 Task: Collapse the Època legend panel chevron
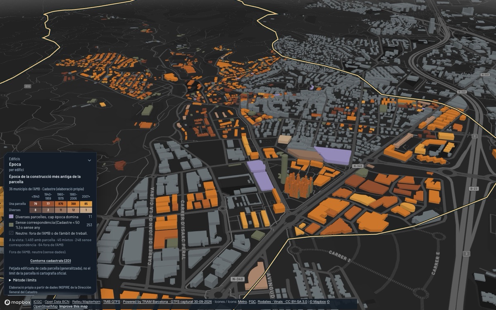89,160
